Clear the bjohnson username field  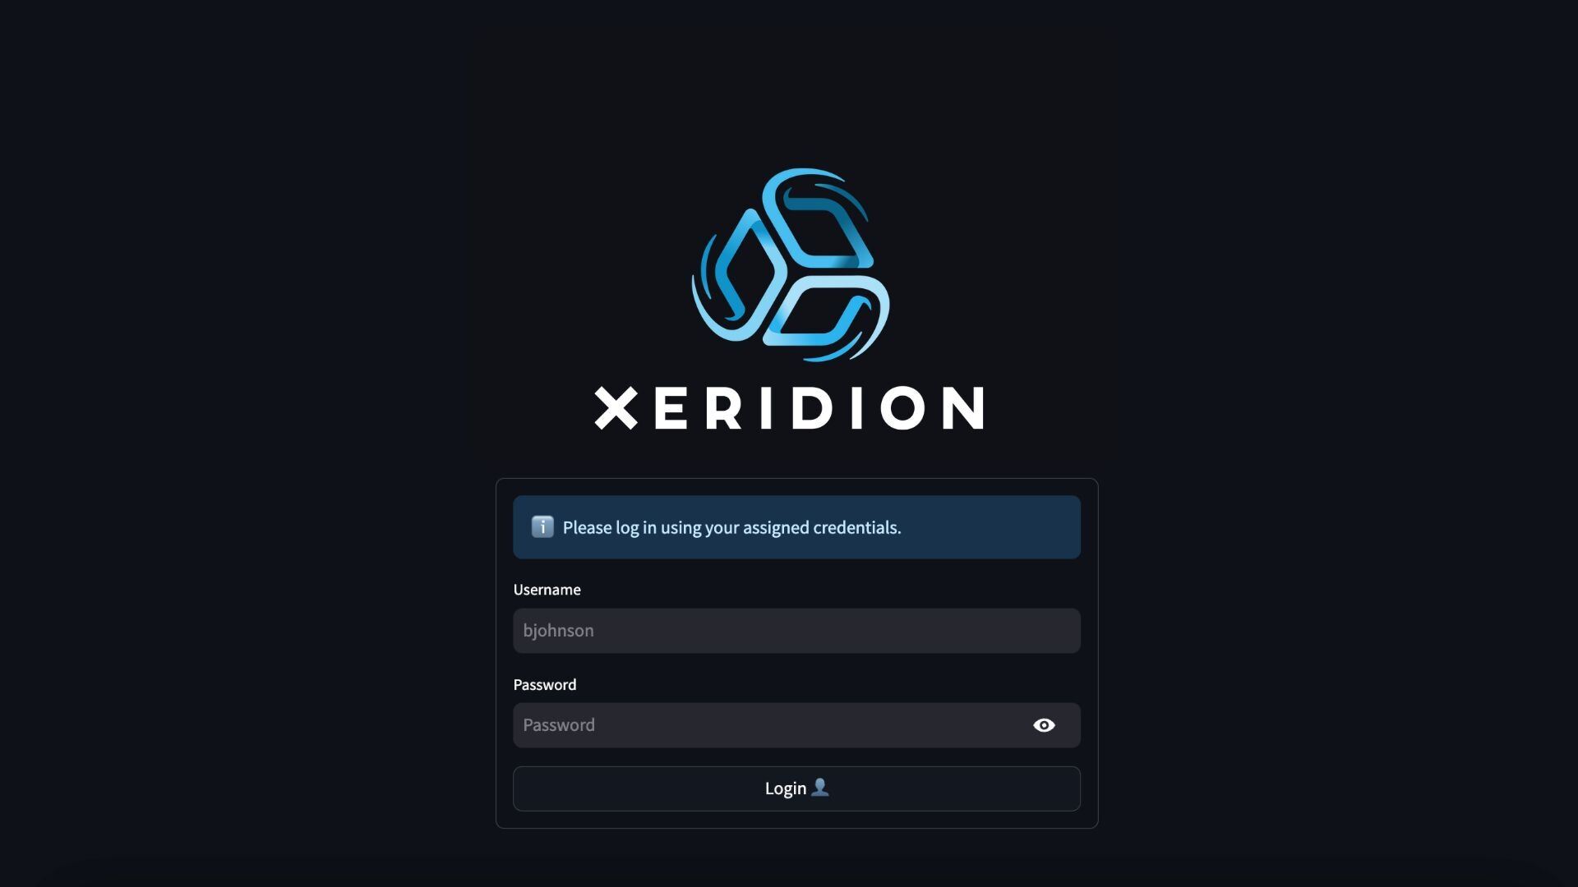(796, 630)
